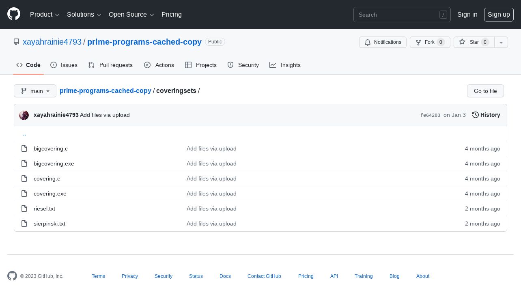Go to Pricing in top navigation
Image resolution: width=521 pixels, height=301 pixels.
pyautogui.click(x=172, y=15)
